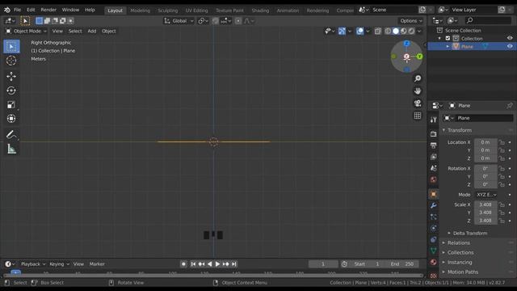Open the File menu
Viewport: 517px width, 291px height.
click(17, 10)
